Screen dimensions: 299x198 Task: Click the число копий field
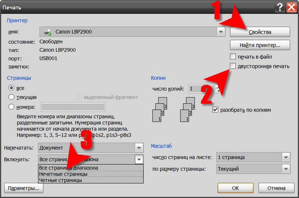click(x=202, y=89)
